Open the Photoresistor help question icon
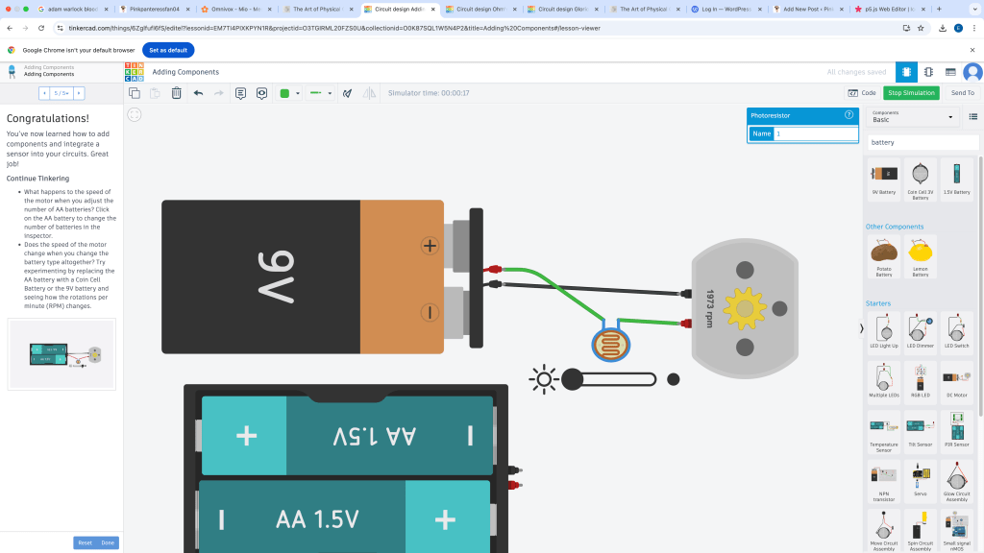This screenshot has height=553, width=984. click(849, 115)
